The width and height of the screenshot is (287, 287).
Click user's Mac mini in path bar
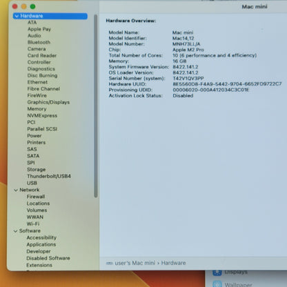[x=135, y=263]
